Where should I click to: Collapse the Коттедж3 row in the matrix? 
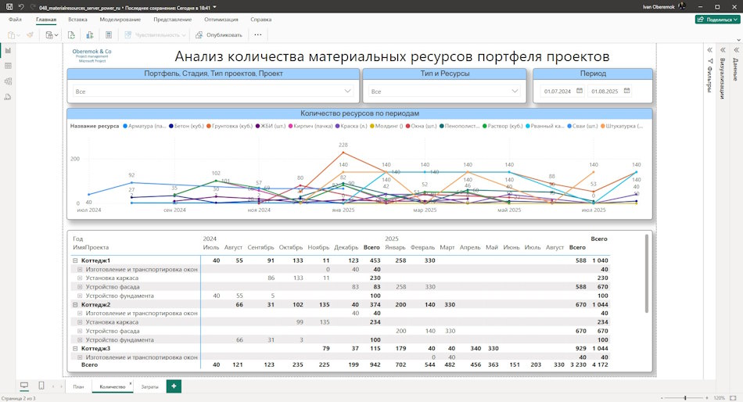[x=75, y=349]
